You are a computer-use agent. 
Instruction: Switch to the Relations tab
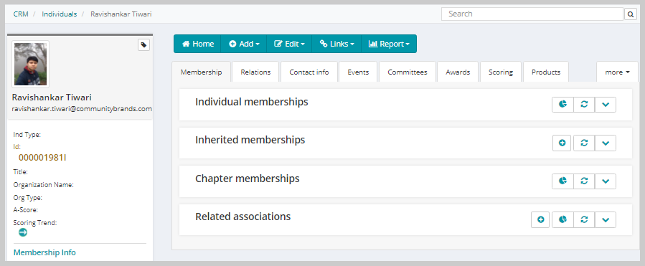[x=255, y=72]
